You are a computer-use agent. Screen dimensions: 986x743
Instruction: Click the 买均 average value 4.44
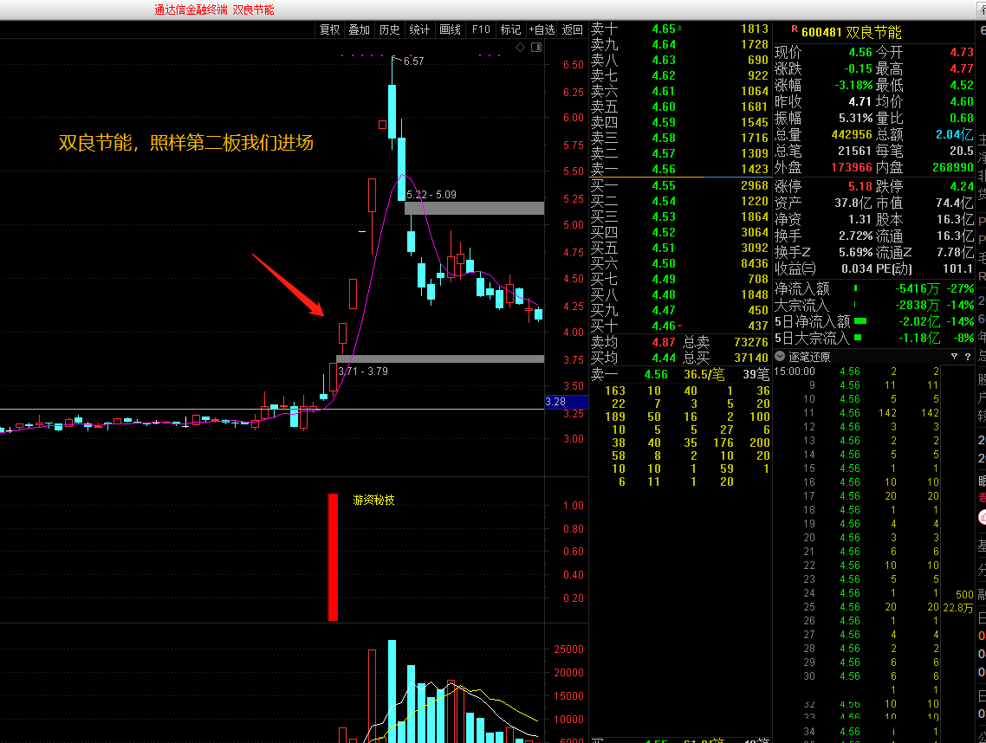coord(664,358)
